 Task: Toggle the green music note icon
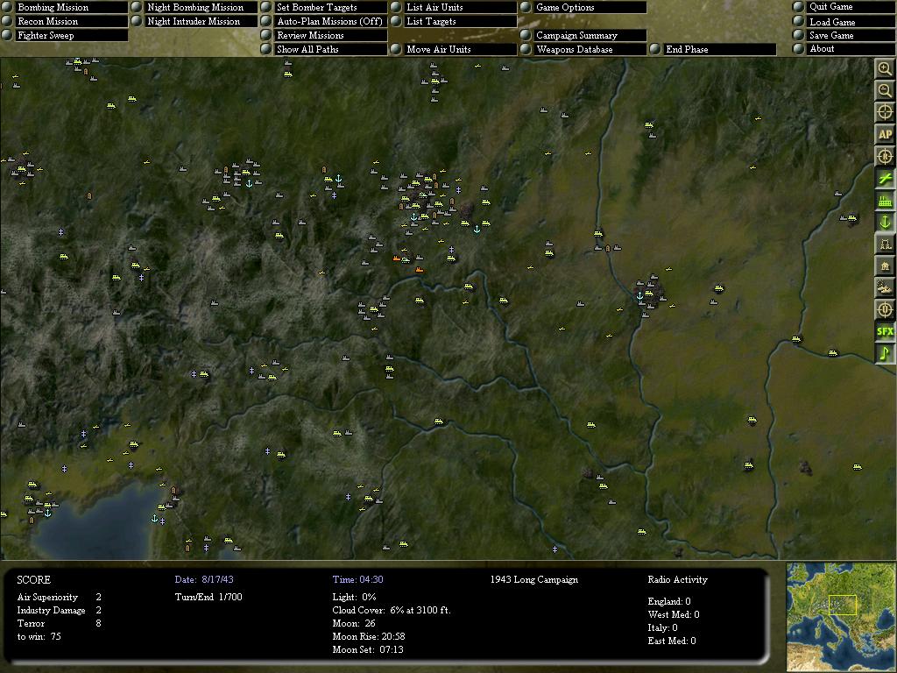point(885,353)
